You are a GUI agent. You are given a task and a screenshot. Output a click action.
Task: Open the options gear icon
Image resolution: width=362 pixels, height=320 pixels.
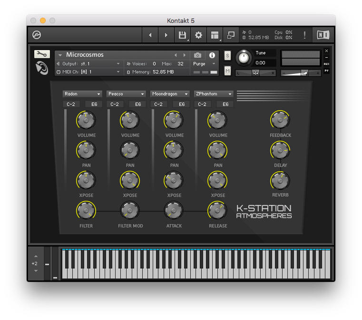tap(198, 35)
